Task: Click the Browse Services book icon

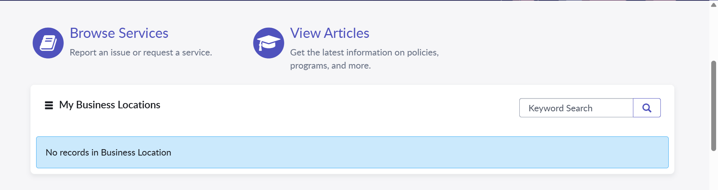Action: (48, 43)
